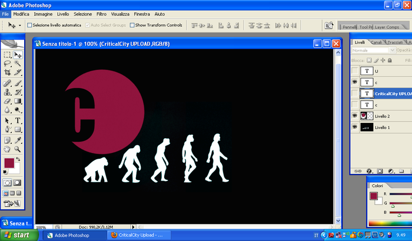Click the align top edges icon

(194, 25)
